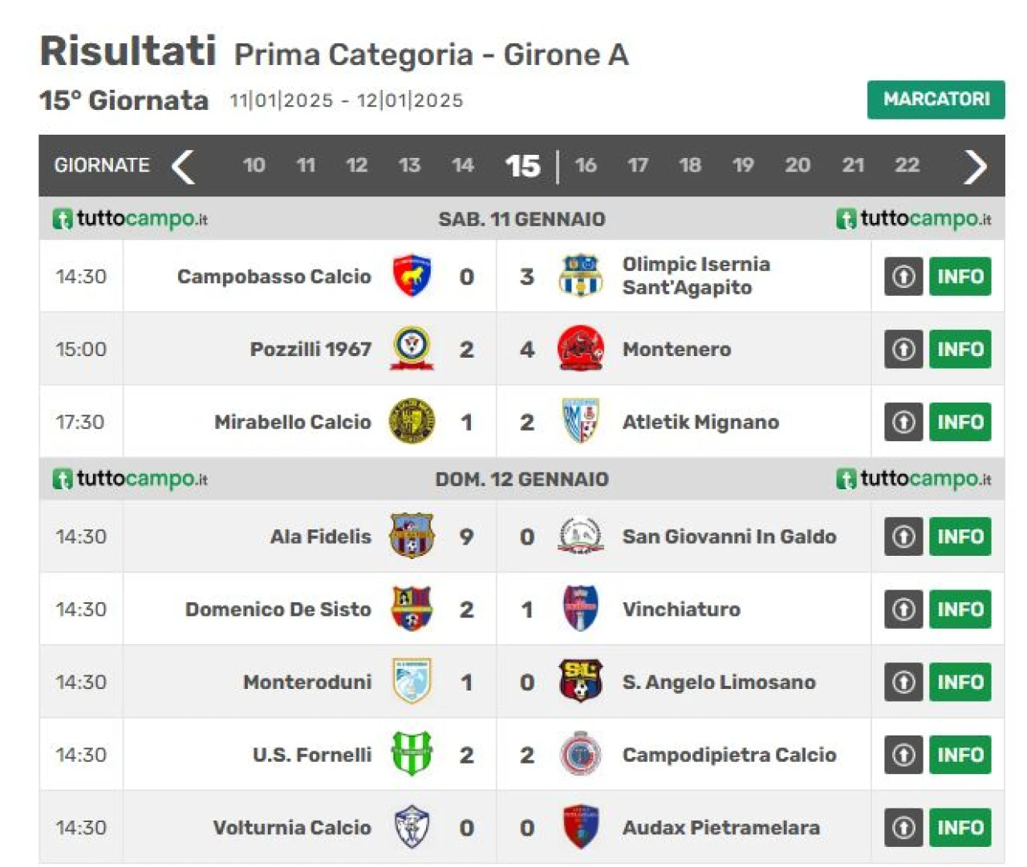1027x867 pixels.
Task: Switch to giornata 16
Action: click(586, 165)
